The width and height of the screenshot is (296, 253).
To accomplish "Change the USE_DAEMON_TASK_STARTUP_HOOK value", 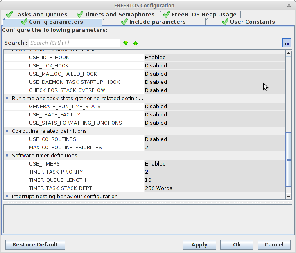I will (x=215, y=82).
